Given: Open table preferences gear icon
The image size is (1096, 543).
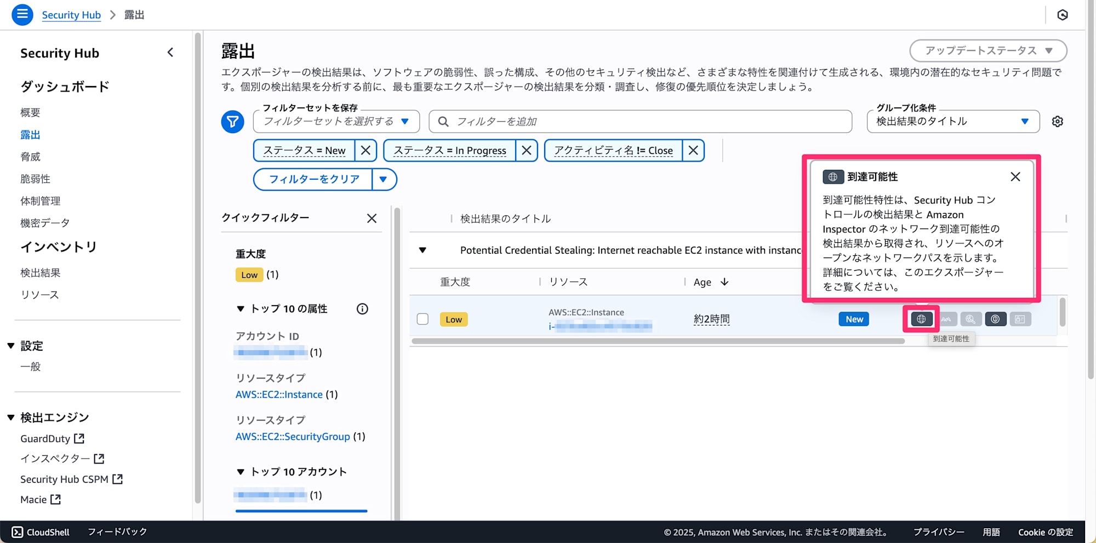Looking at the screenshot, I should (x=1058, y=122).
